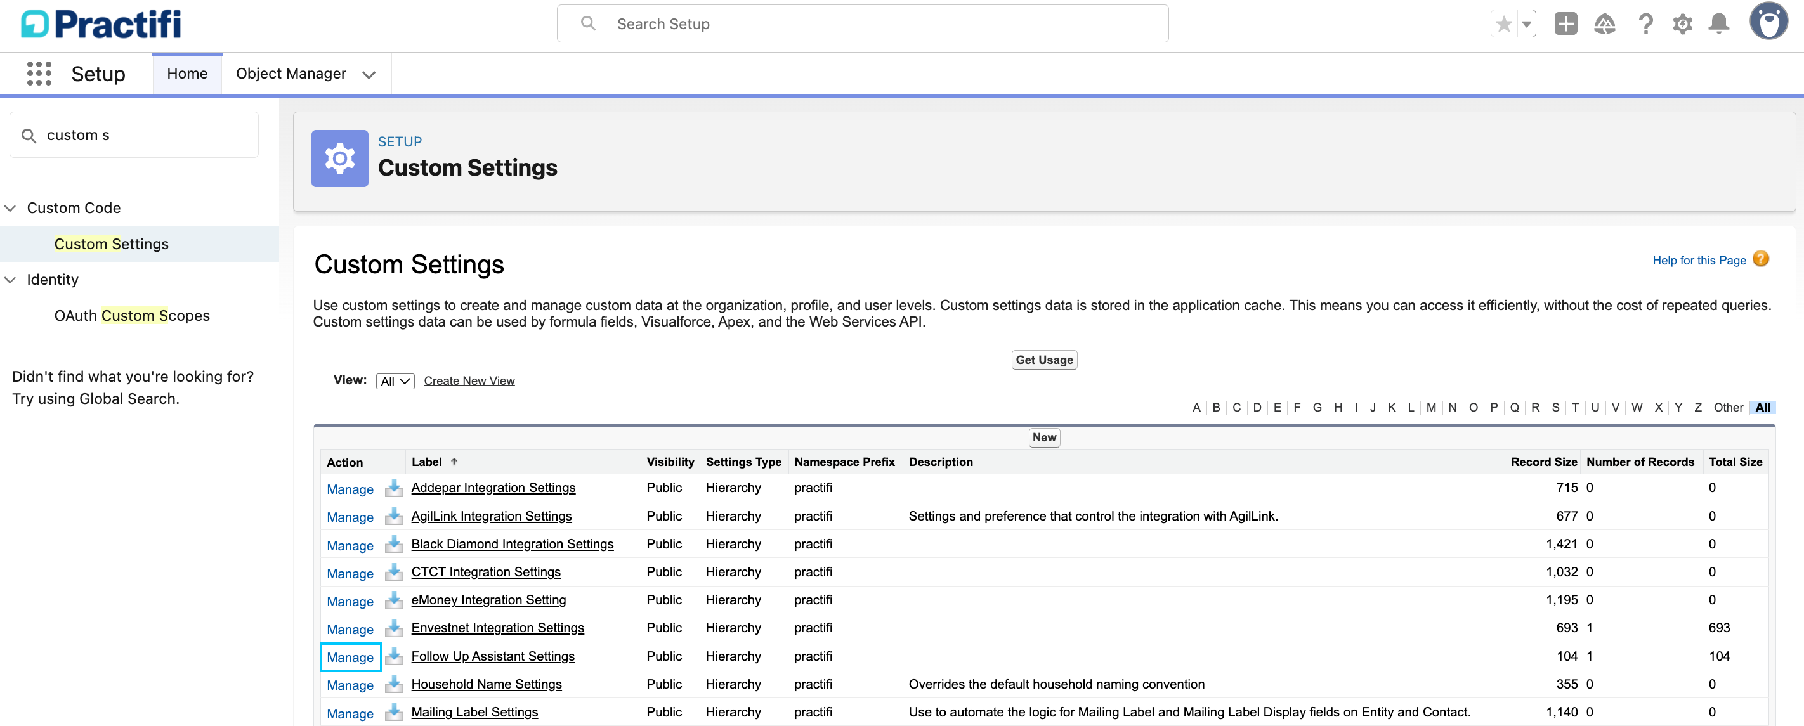This screenshot has height=726, width=1804.
Task: Open the global actions plus icon
Action: coord(1566,24)
